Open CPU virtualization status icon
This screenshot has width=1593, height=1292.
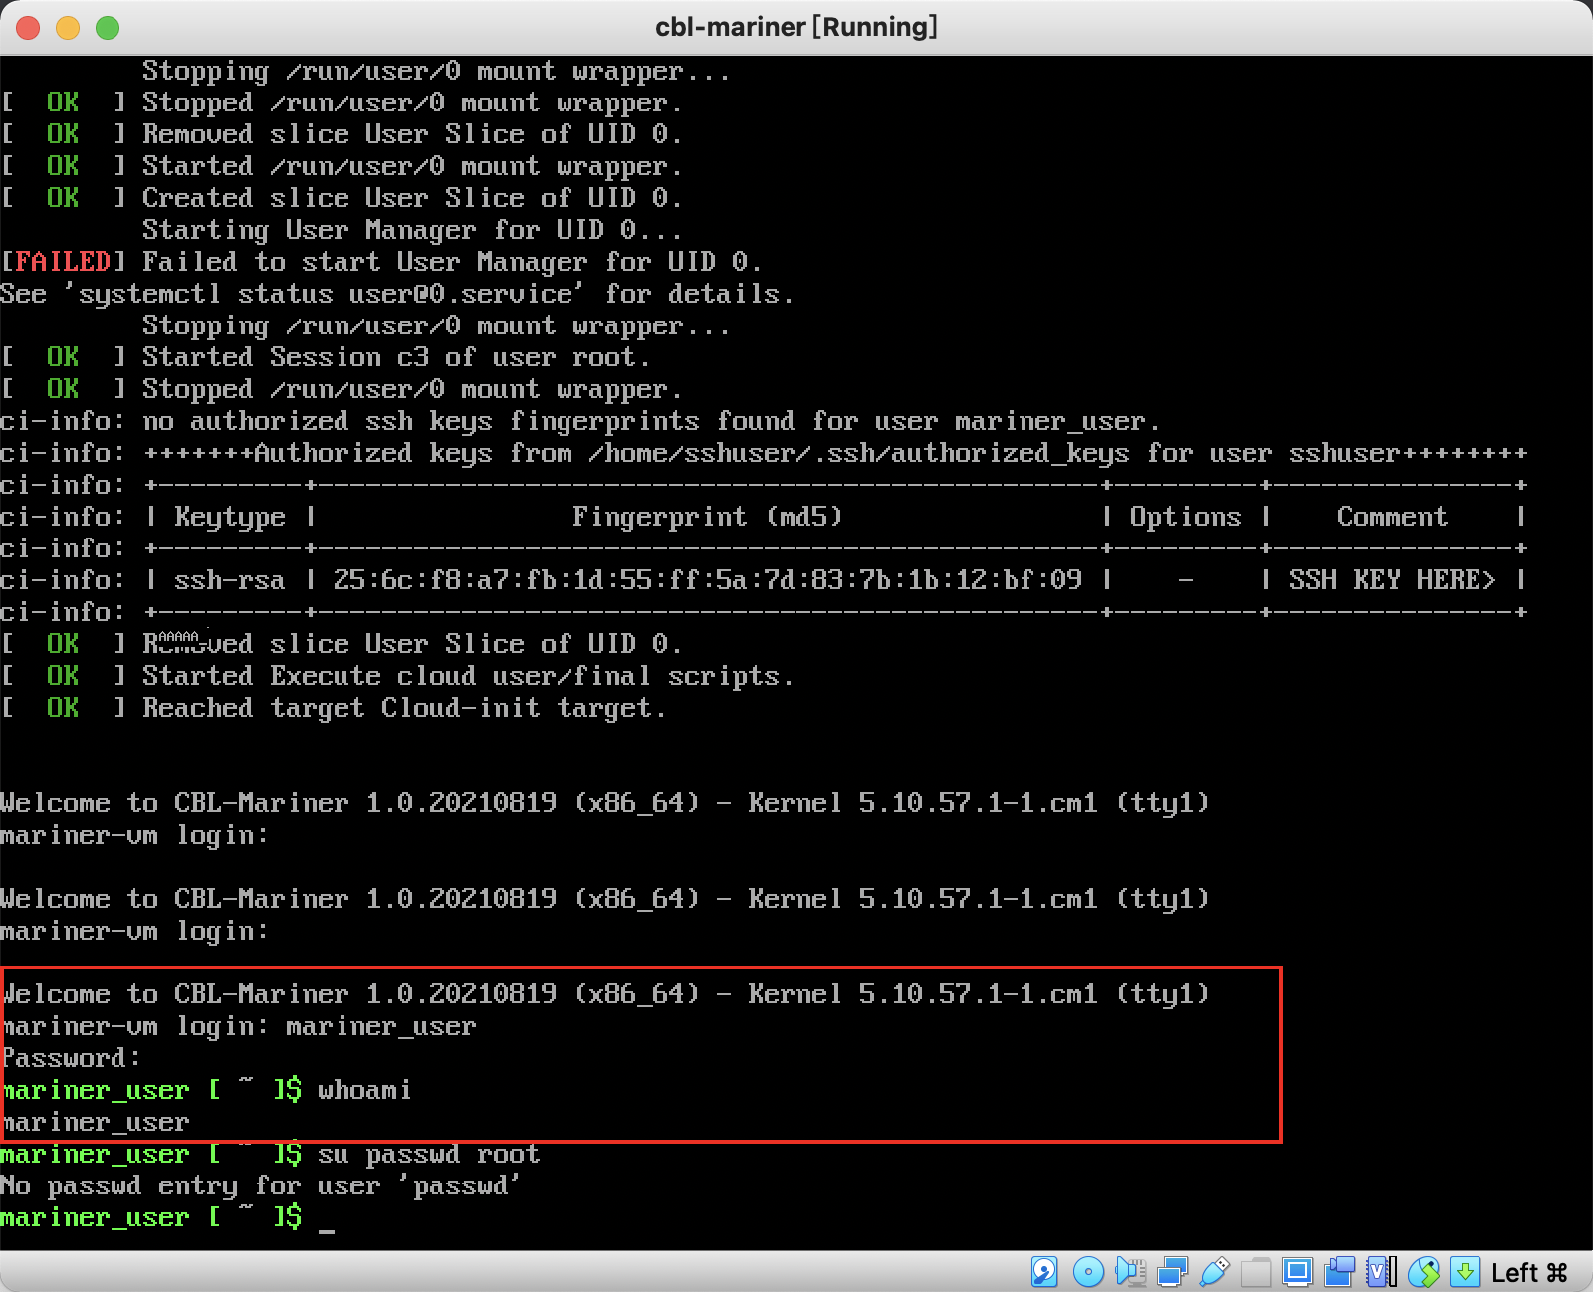(1381, 1271)
